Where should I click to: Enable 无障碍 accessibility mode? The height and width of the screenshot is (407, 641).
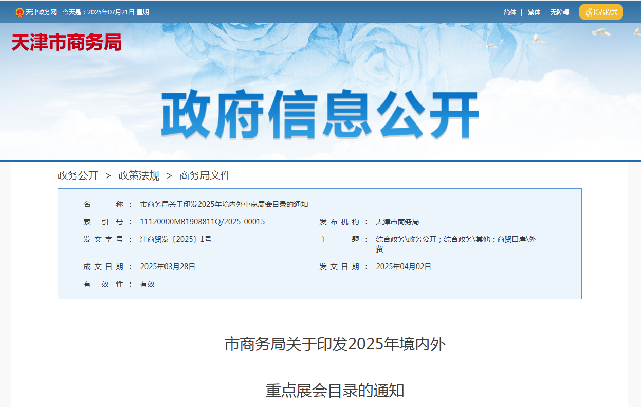pos(559,12)
